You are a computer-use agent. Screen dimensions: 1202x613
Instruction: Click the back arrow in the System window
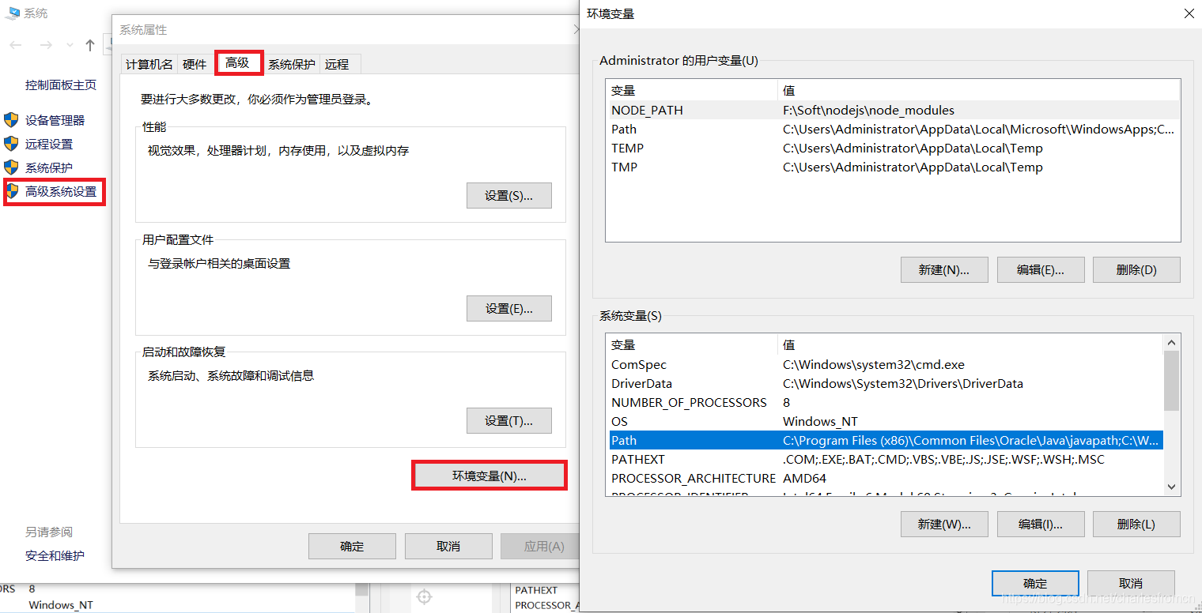click(16, 45)
